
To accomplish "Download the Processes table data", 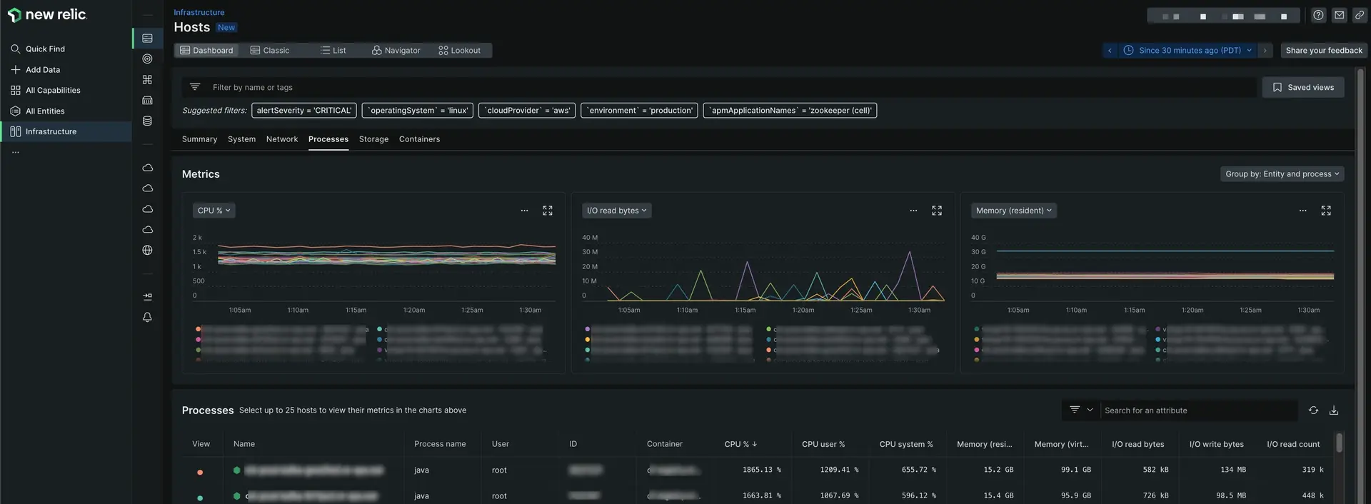I will (x=1333, y=410).
